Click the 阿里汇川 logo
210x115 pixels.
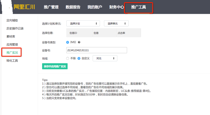click(24, 7)
